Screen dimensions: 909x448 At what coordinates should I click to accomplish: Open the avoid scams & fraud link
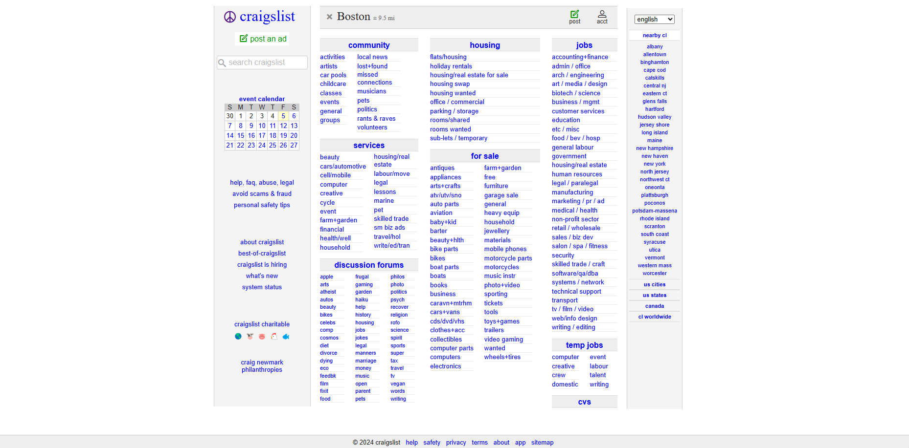pyautogui.click(x=262, y=193)
